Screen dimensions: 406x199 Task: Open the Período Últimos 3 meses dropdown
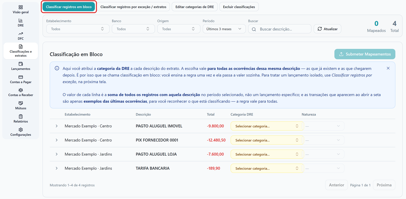coord(224,29)
